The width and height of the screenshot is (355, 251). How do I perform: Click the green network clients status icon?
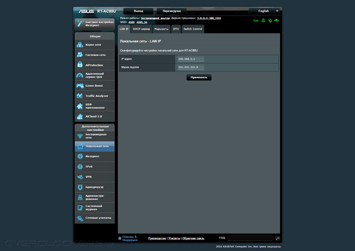pos(270,20)
